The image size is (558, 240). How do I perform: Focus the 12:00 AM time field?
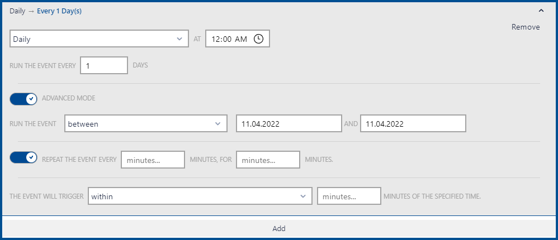click(x=229, y=39)
